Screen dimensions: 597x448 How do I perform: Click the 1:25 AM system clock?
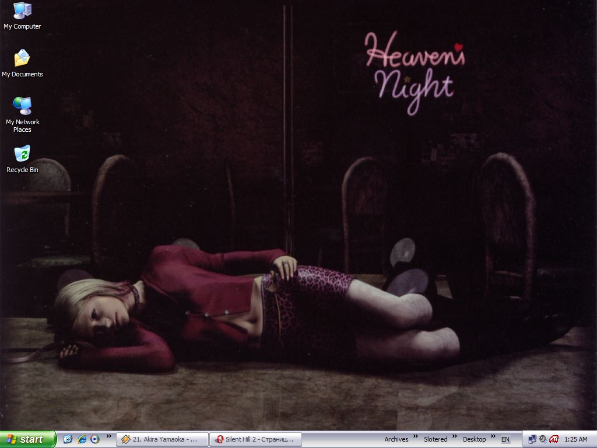pos(575,439)
